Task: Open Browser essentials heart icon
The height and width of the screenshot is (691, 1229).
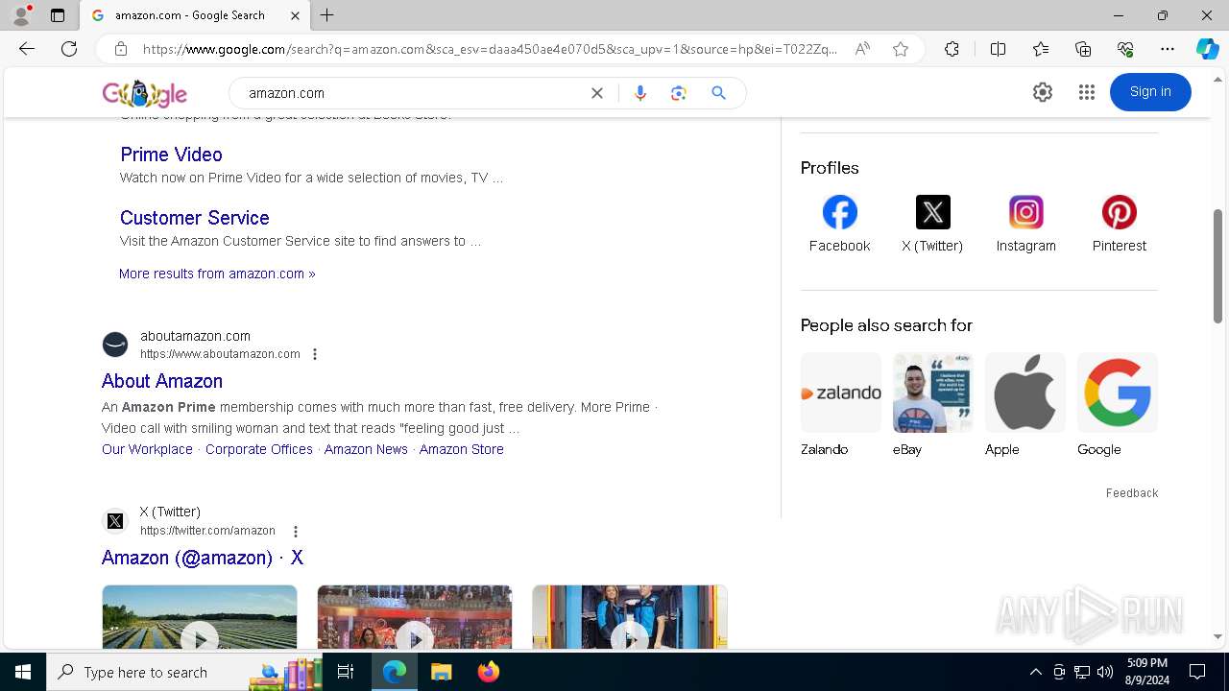Action: [1125, 49]
